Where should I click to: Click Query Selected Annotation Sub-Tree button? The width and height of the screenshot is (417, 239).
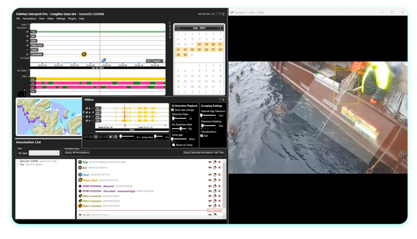tap(204, 153)
